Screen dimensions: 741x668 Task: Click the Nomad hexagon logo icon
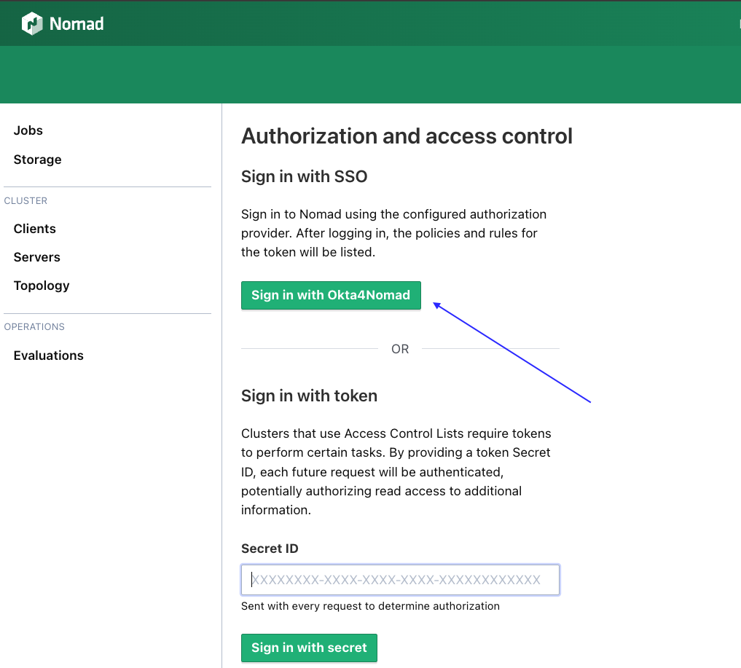[33, 24]
